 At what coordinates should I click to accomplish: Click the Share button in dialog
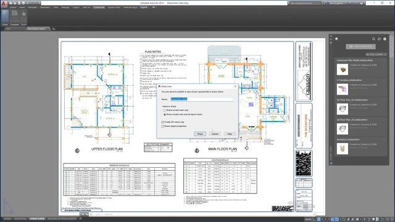pyautogui.click(x=200, y=134)
